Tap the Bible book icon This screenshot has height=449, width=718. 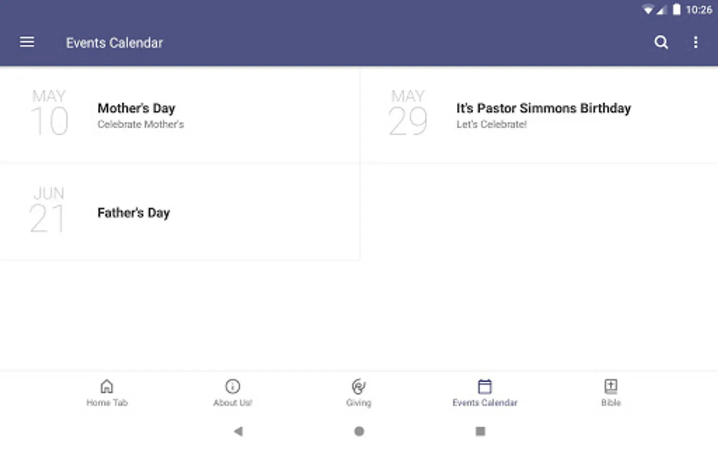pos(611,386)
